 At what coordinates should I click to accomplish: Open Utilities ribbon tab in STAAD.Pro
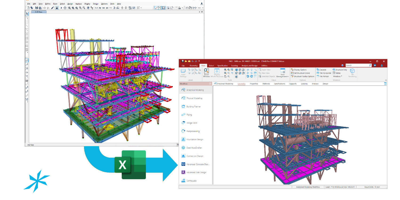pyautogui.click(x=264, y=65)
